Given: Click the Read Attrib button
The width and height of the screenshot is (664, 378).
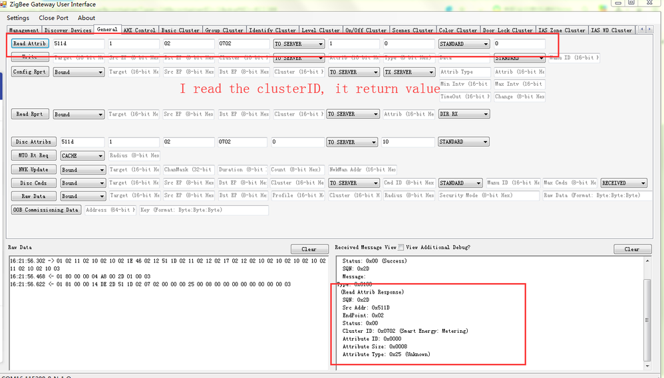Looking at the screenshot, I should (30, 44).
